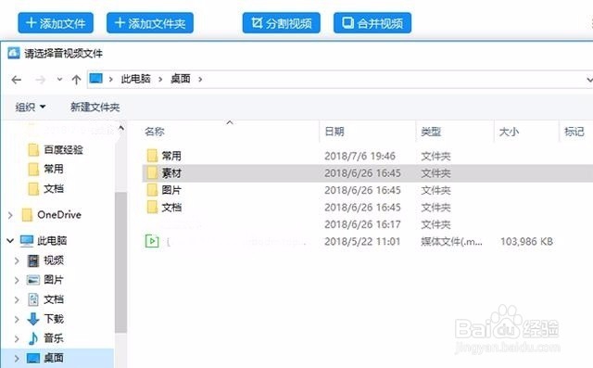Click the sidebar scroll up arrow

coord(121,128)
